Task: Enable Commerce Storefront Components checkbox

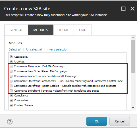Action: 11,81
